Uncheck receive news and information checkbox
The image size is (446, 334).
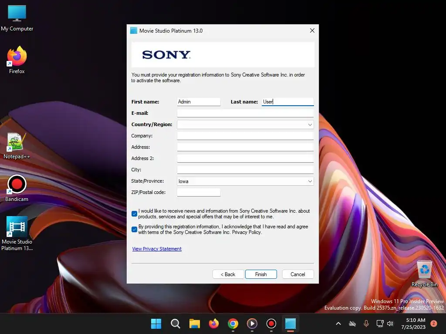[135, 214]
